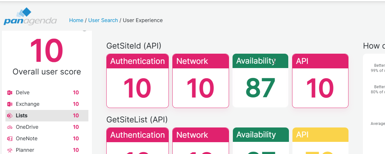The width and height of the screenshot is (385, 154).
Task: Click the Exchange app icon
Action: [10, 104]
